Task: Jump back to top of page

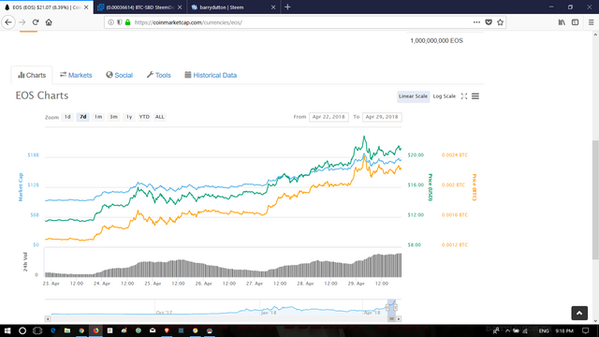Action: [579, 313]
